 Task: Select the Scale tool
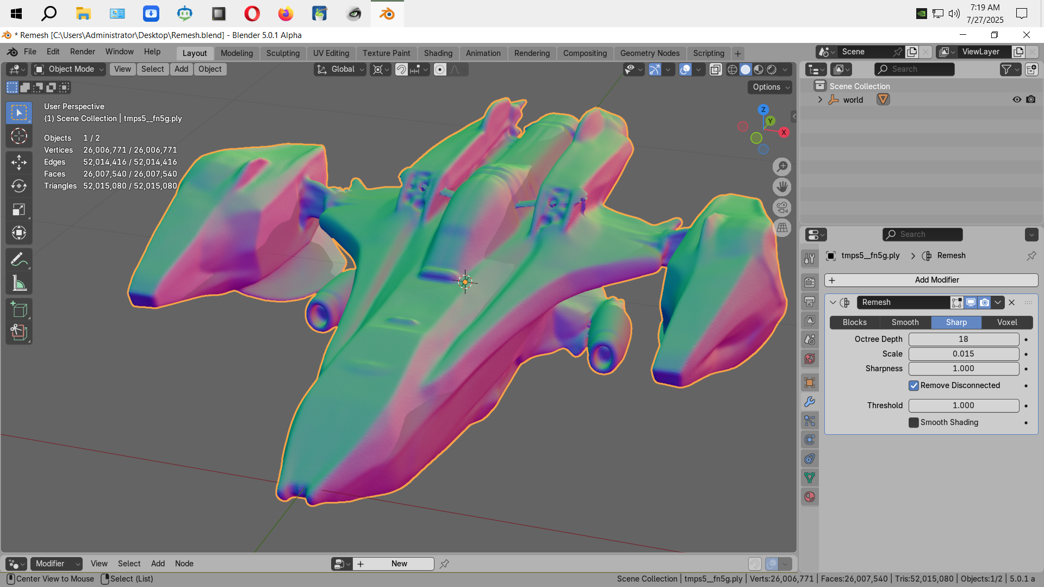tap(19, 209)
